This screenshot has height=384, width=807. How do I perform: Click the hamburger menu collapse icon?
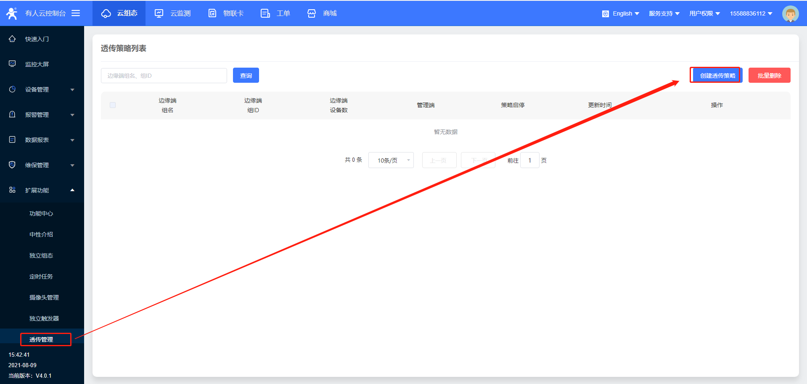(76, 13)
